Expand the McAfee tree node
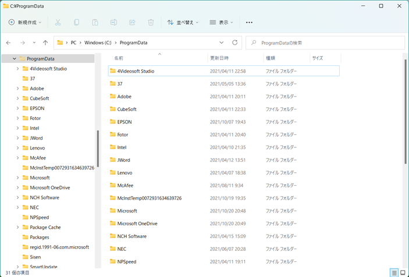The width and height of the screenshot is (409, 277). (x=17, y=158)
